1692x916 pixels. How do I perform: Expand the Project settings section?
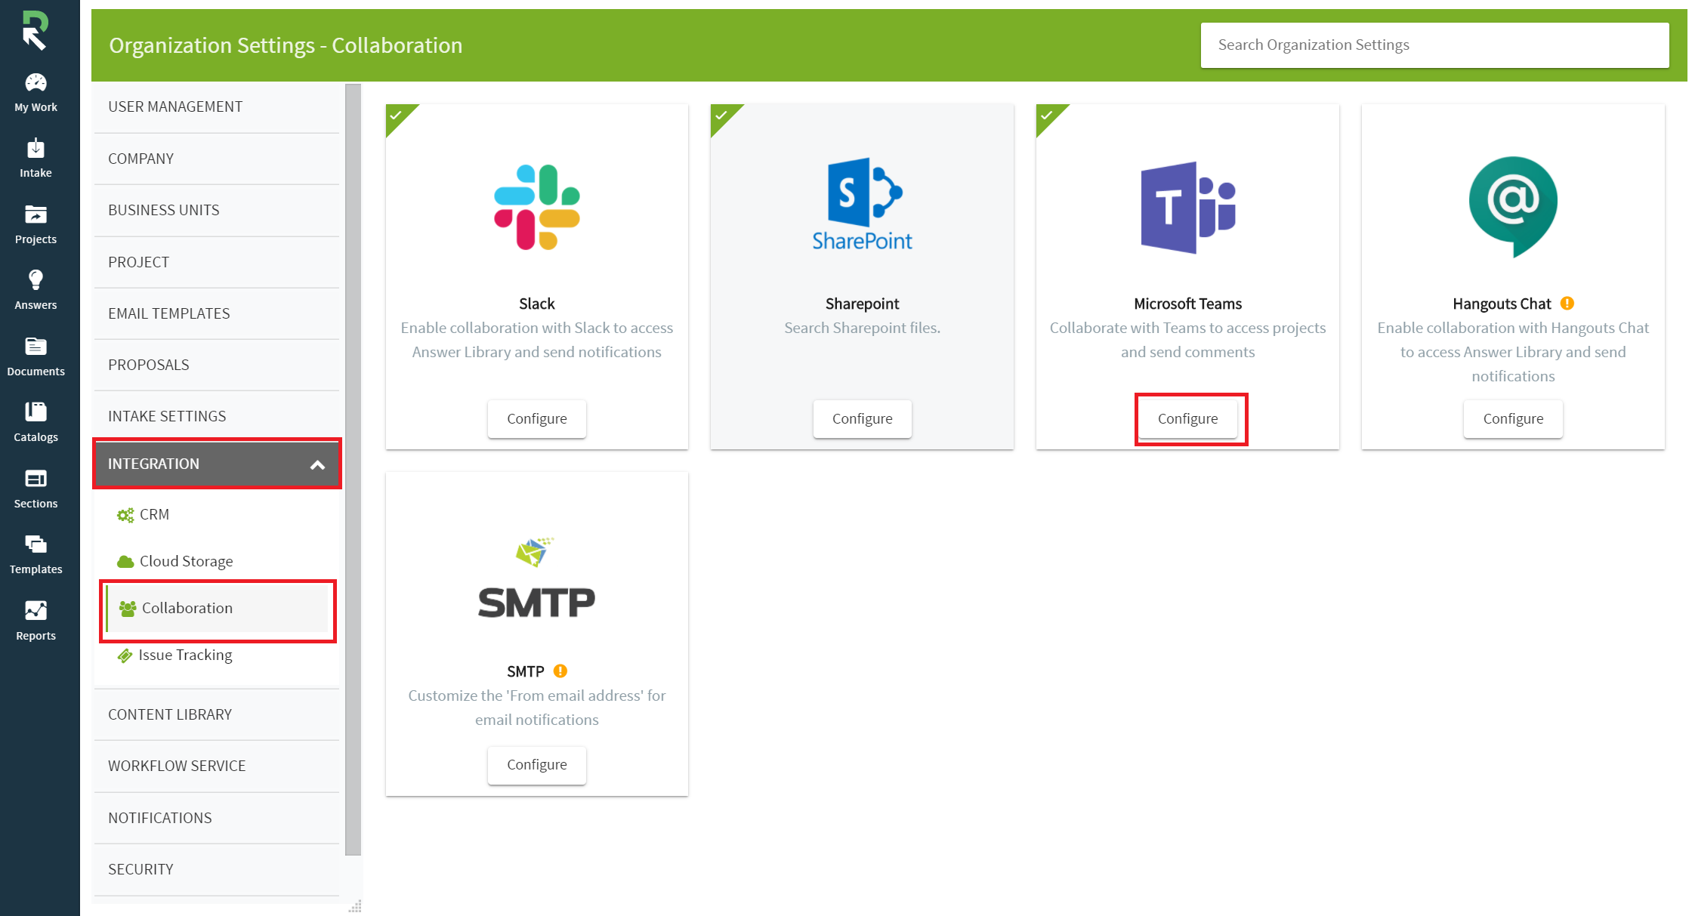216,262
